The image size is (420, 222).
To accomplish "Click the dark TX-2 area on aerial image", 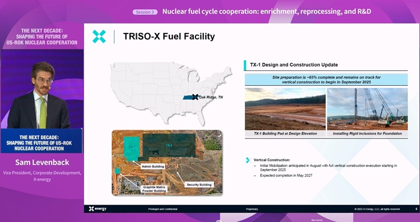I will [x=169, y=145].
